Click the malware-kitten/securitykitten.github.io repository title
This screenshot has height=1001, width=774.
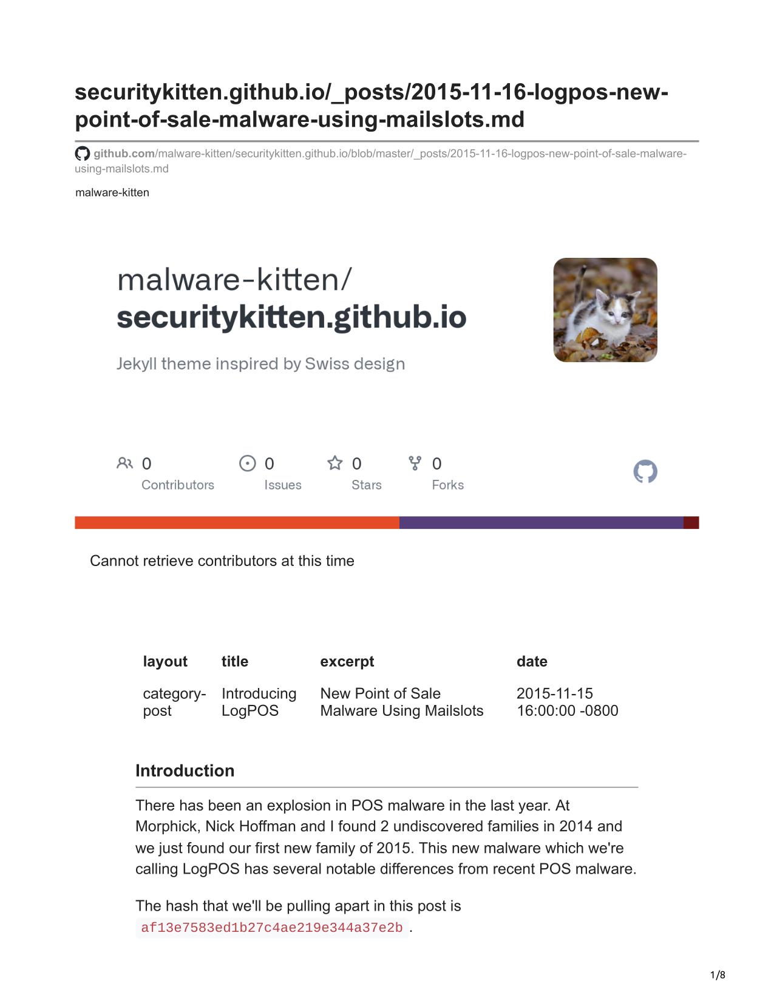291,298
